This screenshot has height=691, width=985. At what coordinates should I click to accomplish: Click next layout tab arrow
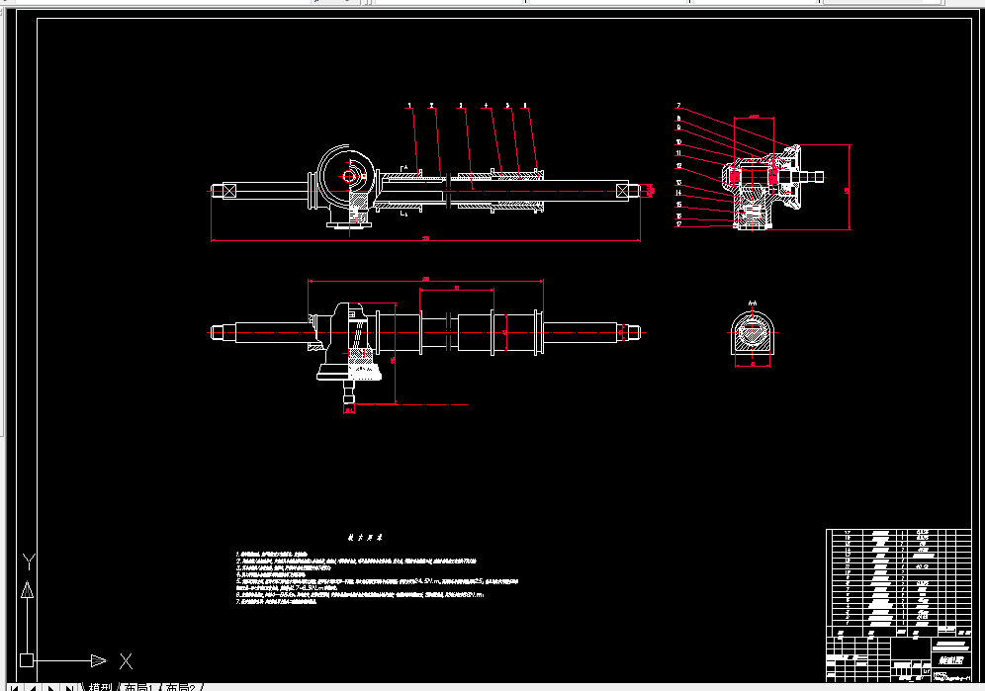[x=50, y=687]
